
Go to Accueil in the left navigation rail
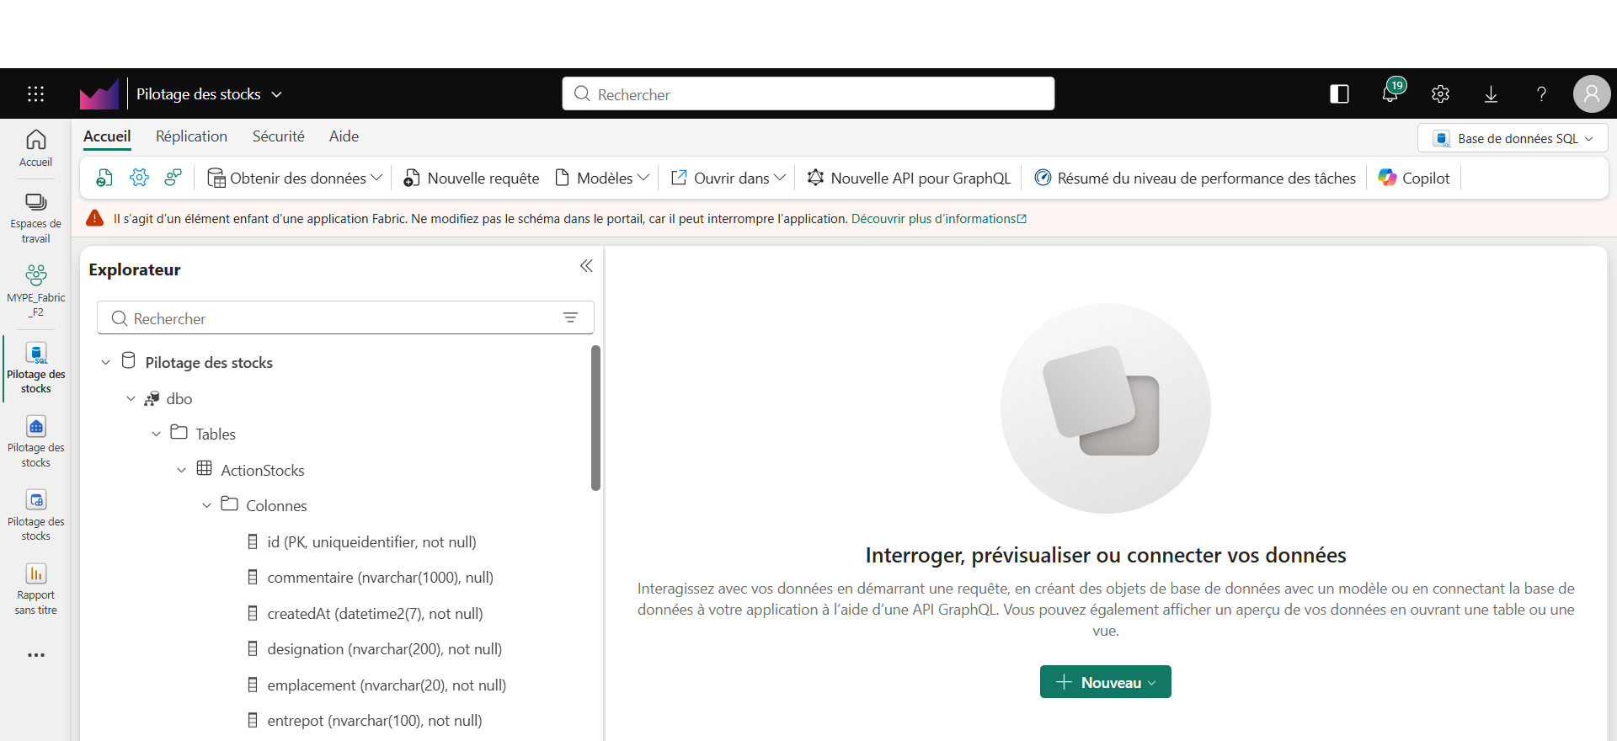(x=35, y=148)
